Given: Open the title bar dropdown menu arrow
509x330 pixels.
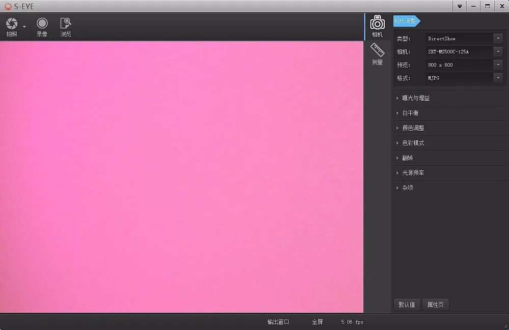Looking at the screenshot, I should click(460, 6).
